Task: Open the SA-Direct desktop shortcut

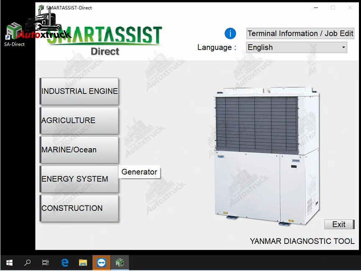Action: coord(14,35)
